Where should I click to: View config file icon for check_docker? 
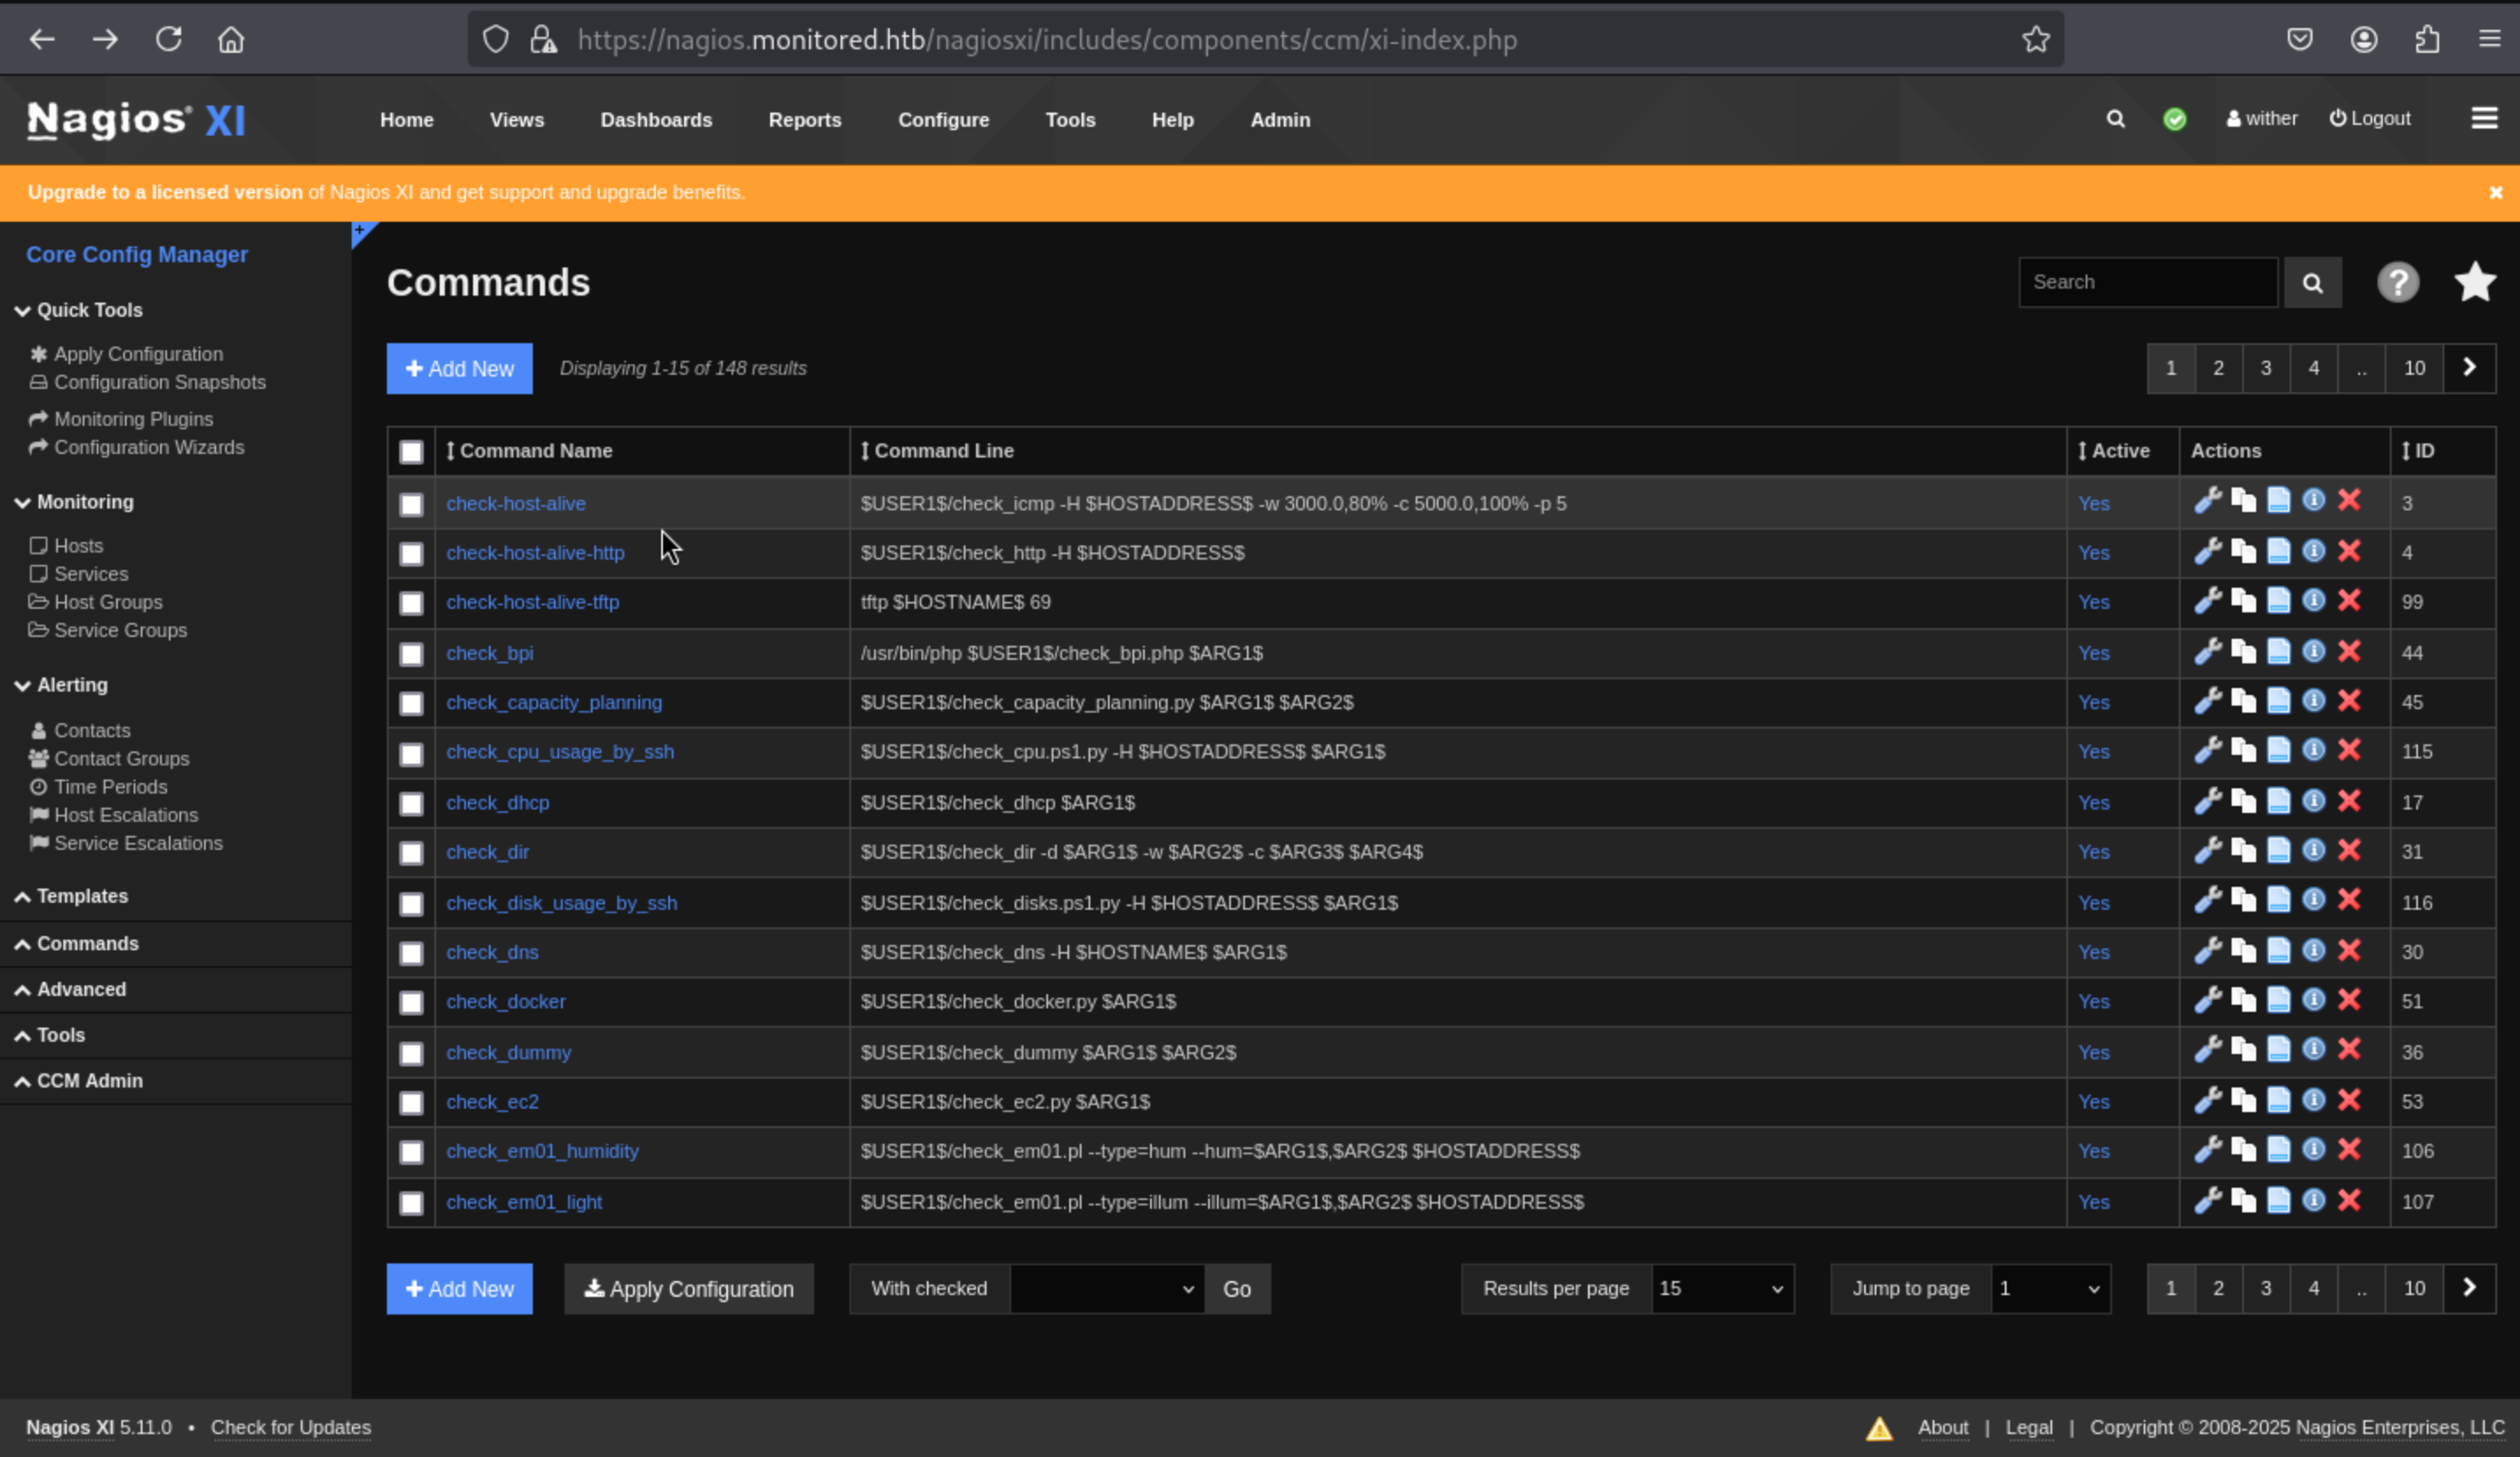click(x=2278, y=999)
